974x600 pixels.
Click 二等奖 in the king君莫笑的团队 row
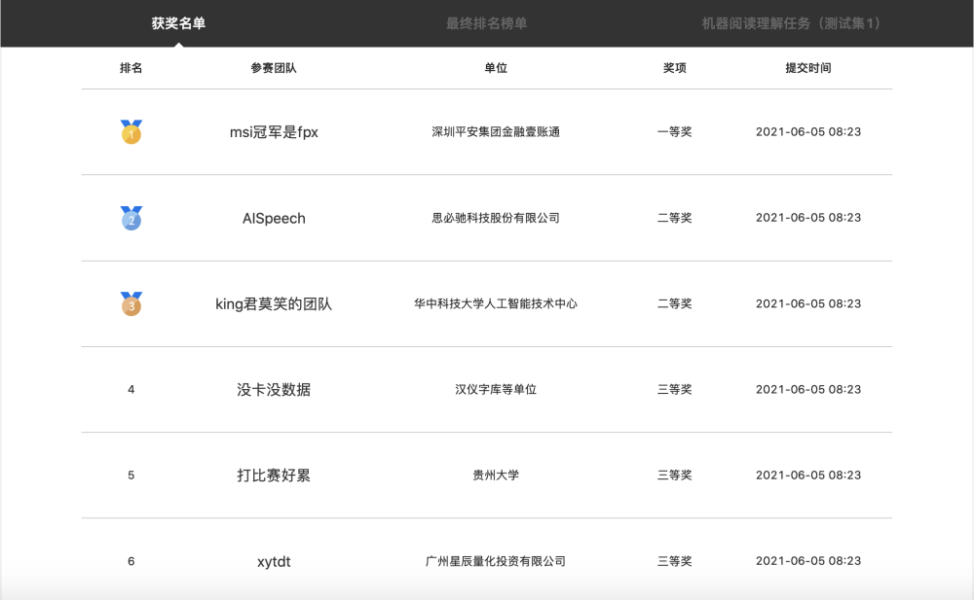pyautogui.click(x=675, y=303)
